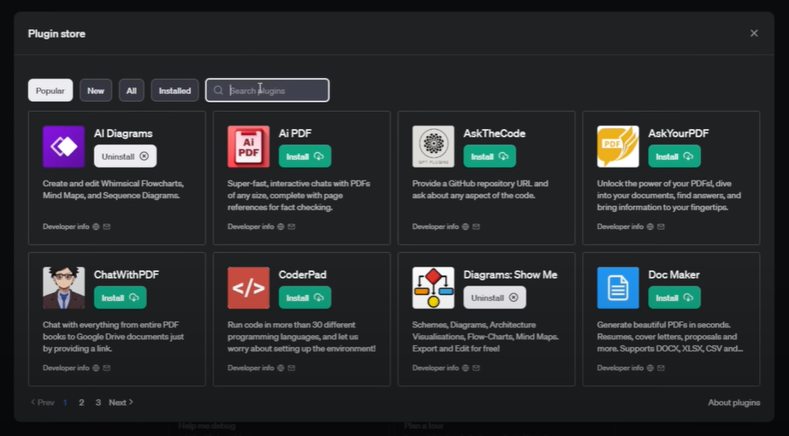Click the Diagrams: Show Me title
Screen dimensions: 789x436
tap(510, 274)
